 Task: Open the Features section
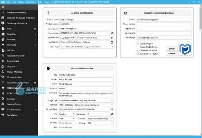[19, 40]
